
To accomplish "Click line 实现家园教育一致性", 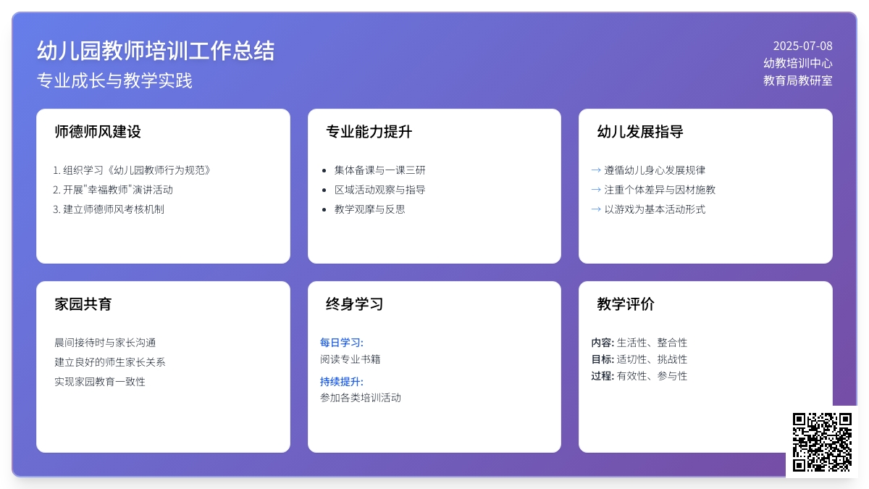I will [100, 382].
